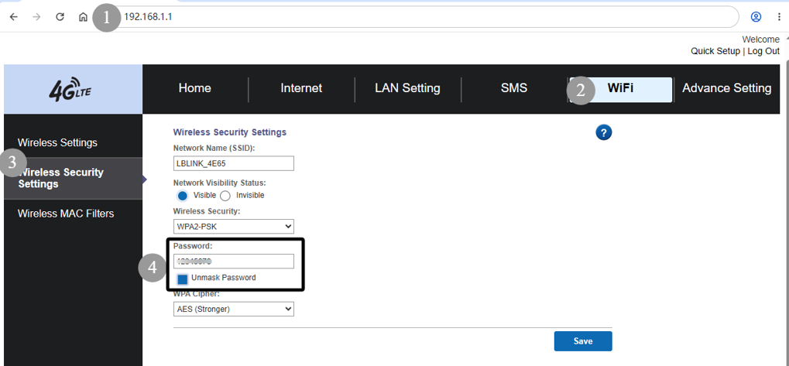789x366 pixels.
Task: Click the browser forward arrow
Action: (x=36, y=16)
